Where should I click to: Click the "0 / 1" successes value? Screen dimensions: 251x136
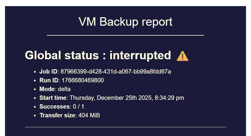[78, 107]
